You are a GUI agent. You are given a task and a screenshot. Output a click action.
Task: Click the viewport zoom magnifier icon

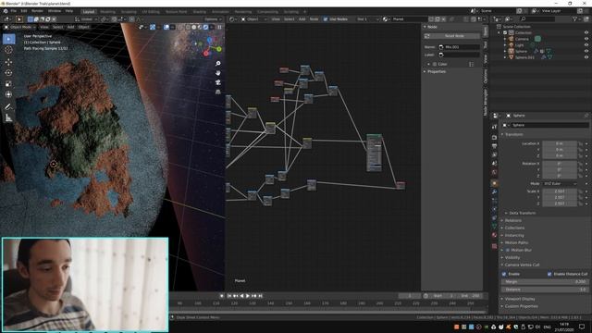pyautogui.click(x=218, y=64)
